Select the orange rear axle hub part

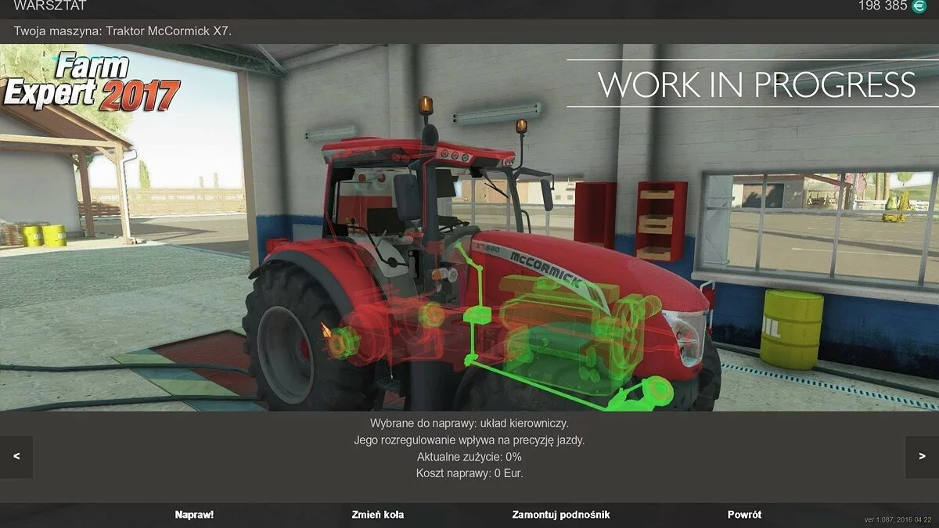click(342, 342)
